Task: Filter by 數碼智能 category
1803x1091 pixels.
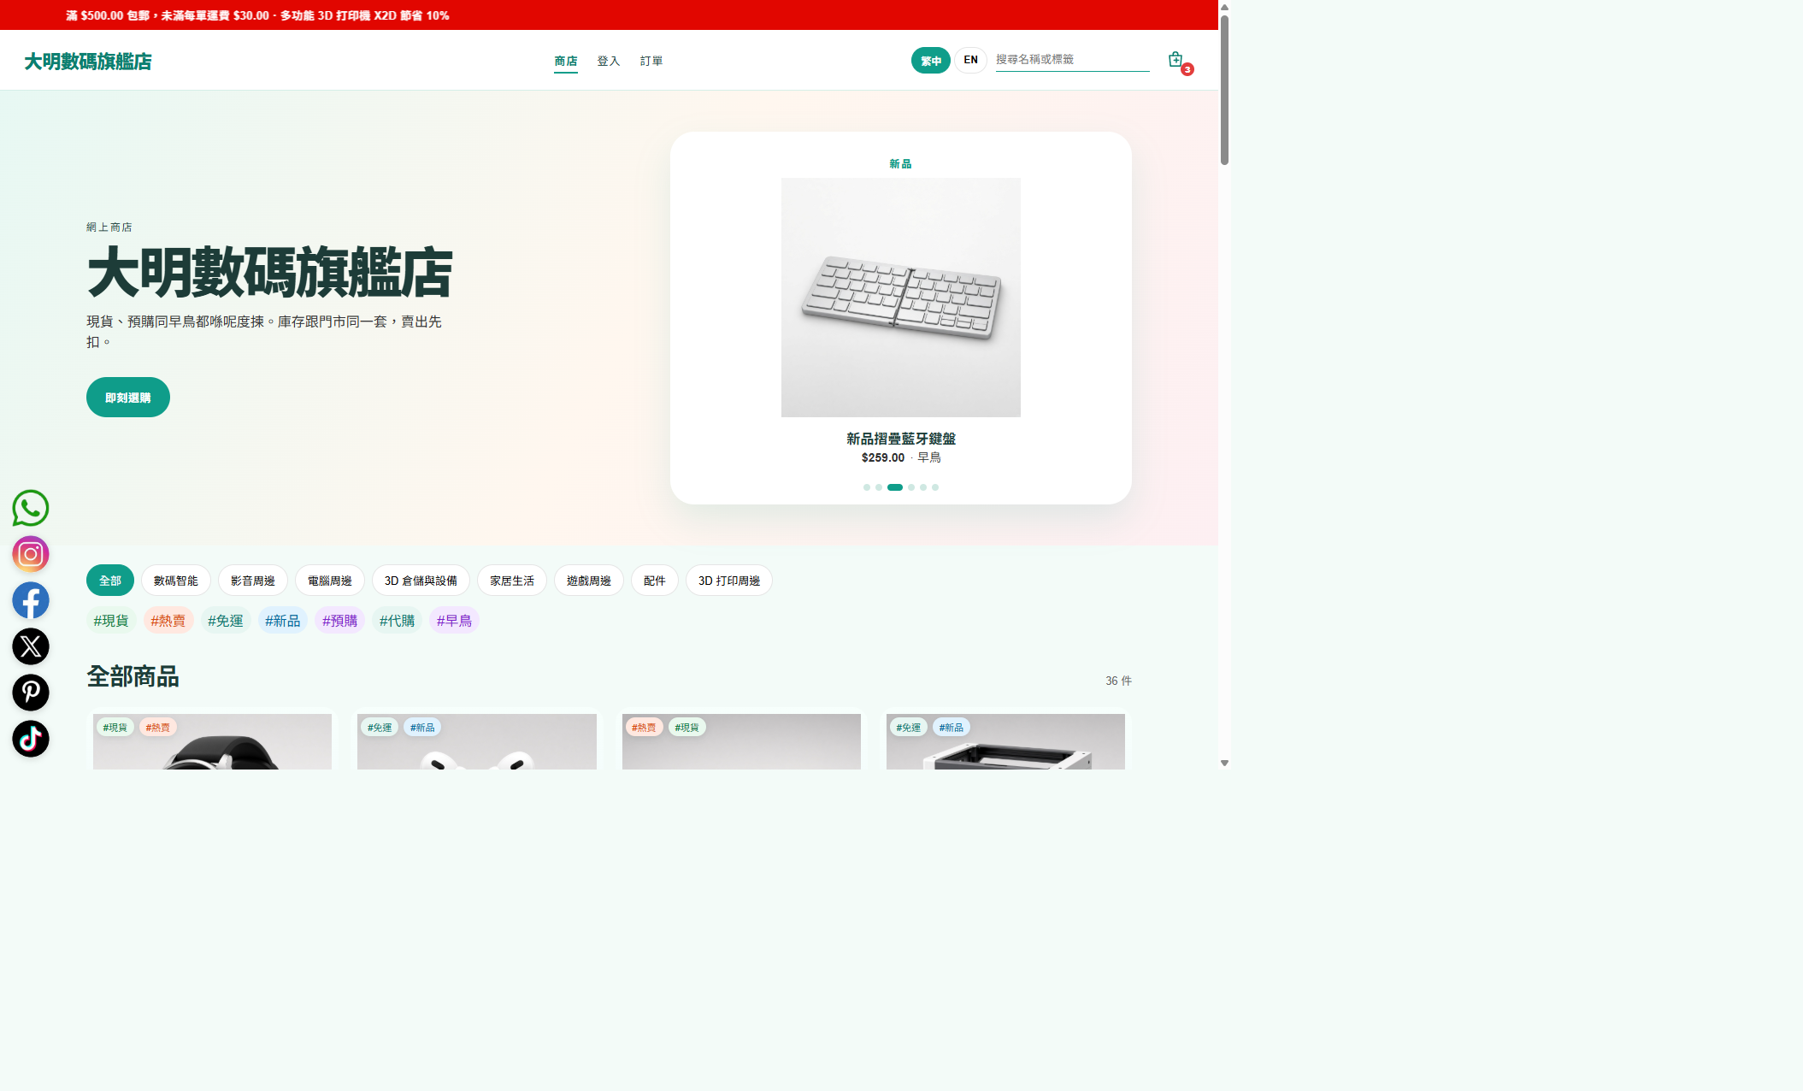Action: (x=175, y=581)
